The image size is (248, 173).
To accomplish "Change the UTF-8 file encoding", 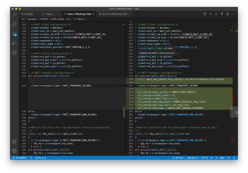I will tap(204, 158).
